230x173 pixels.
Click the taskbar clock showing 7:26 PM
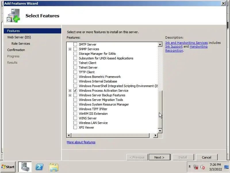[215, 167]
